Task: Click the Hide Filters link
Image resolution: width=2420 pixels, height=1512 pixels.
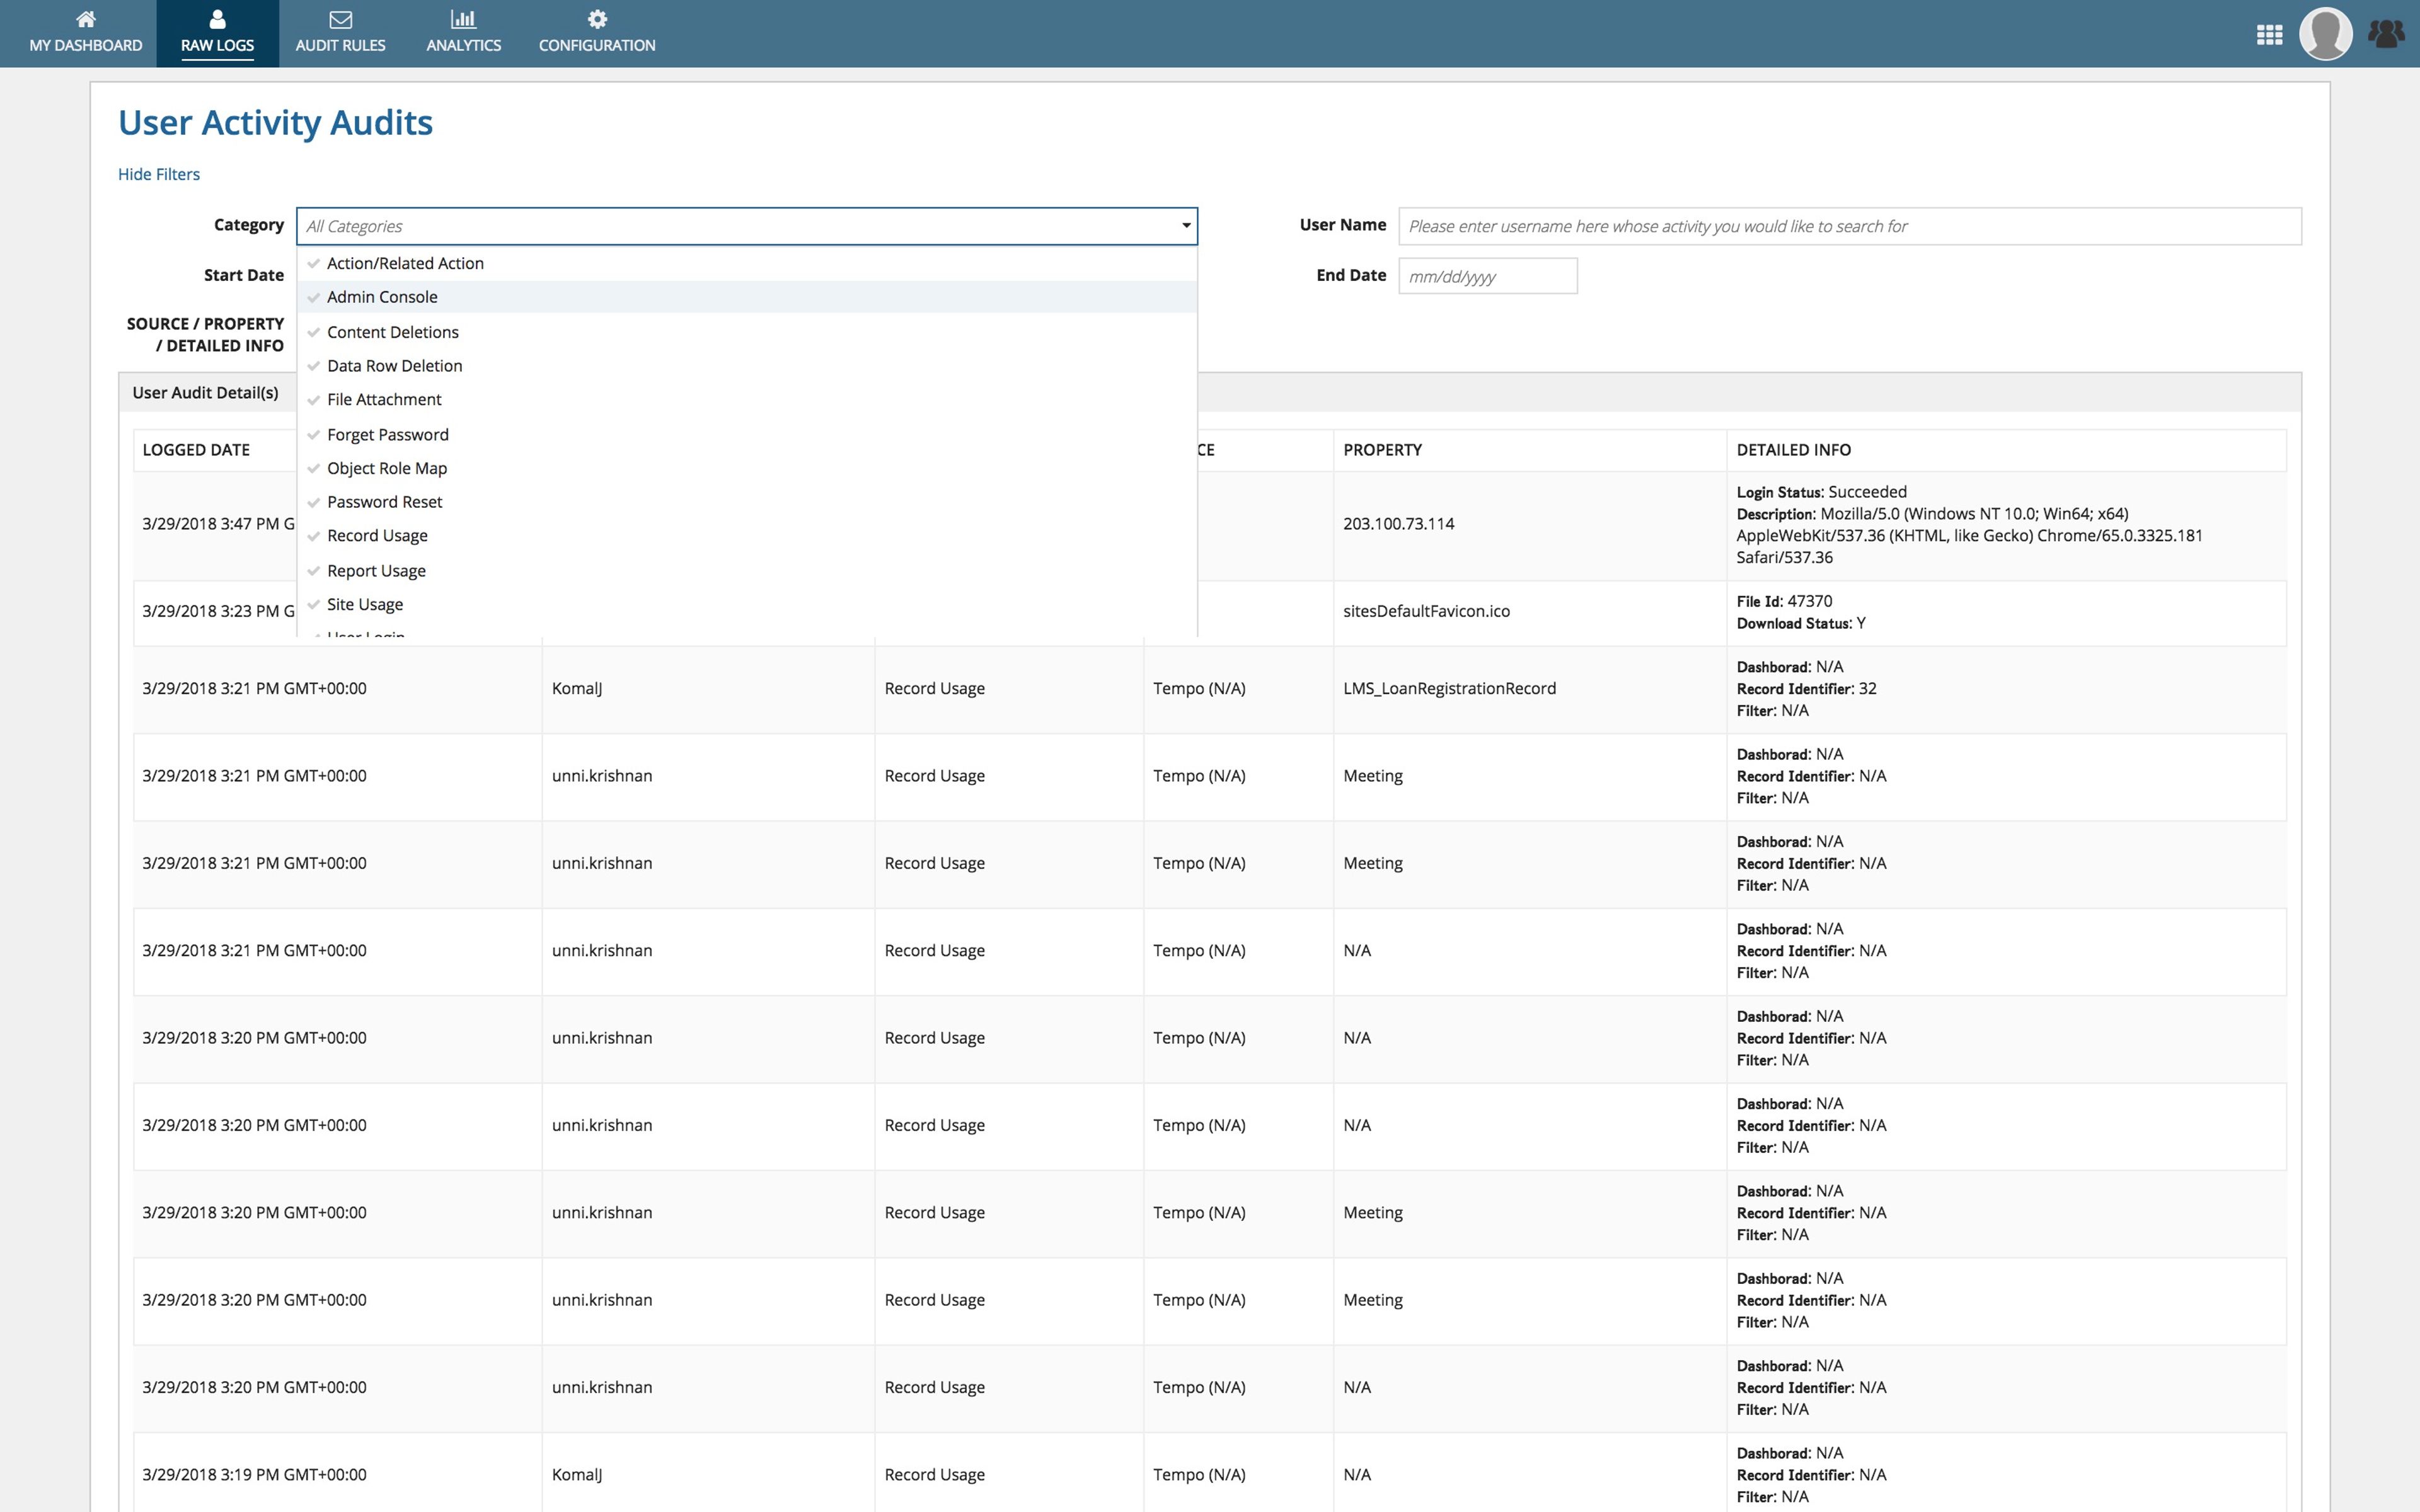Action: (x=159, y=174)
